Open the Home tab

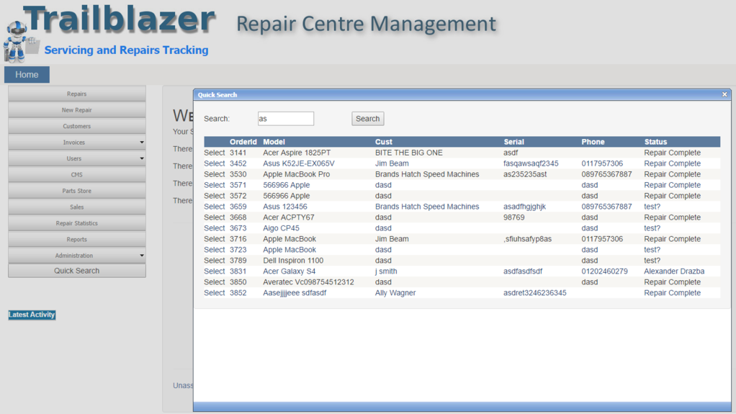point(27,75)
